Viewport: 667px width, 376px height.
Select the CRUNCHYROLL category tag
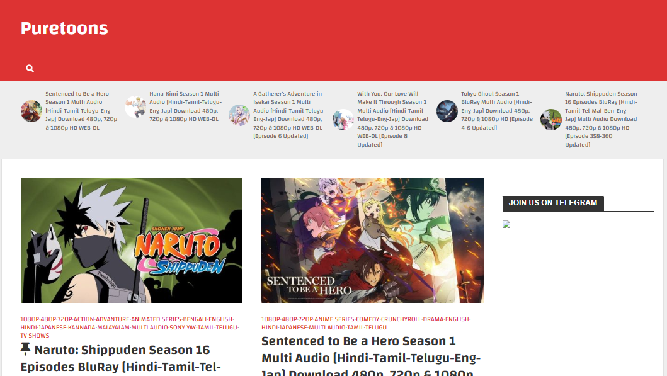point(401,319)
